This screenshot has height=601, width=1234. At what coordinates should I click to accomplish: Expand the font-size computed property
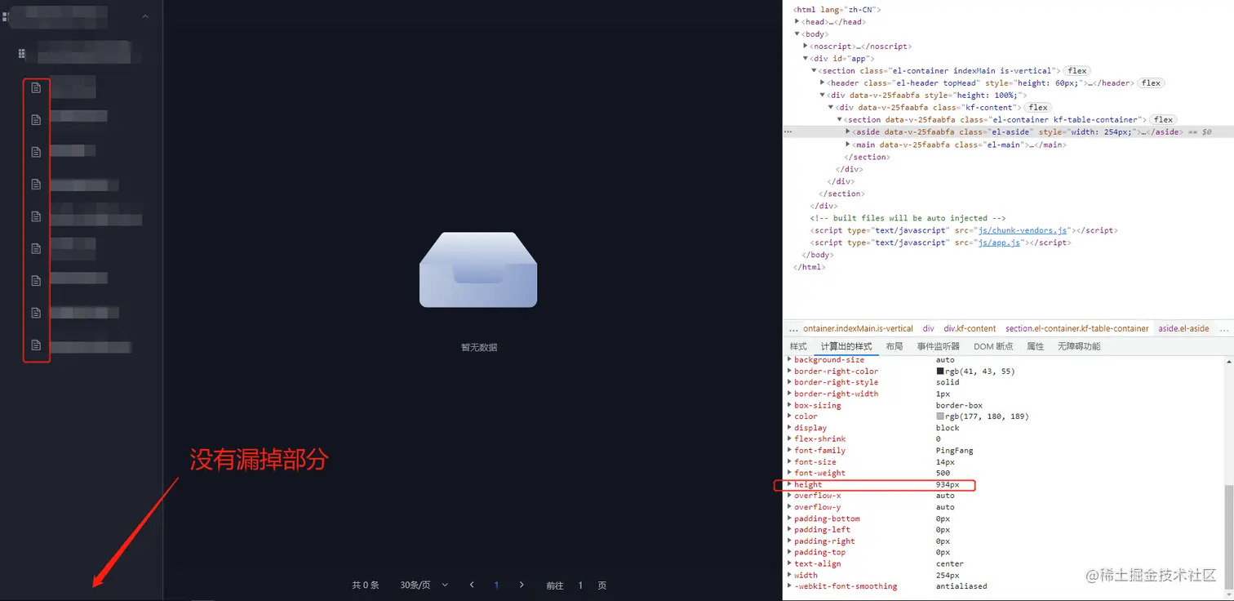789,462
